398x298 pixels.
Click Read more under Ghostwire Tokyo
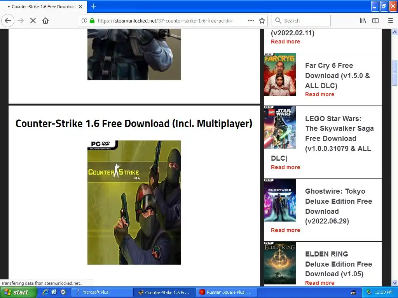point(285,230)
